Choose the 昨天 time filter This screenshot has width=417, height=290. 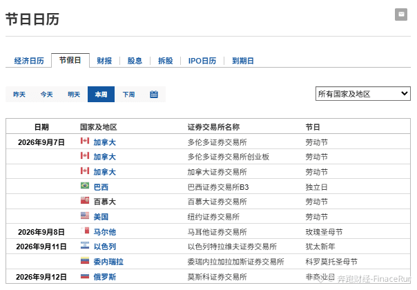[x=19, y=95]
